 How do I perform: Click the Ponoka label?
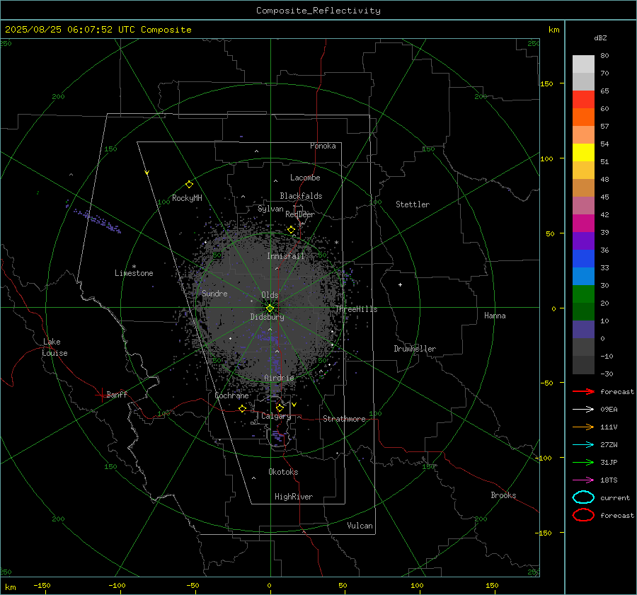pyautogui.click(x=323, y=146)
